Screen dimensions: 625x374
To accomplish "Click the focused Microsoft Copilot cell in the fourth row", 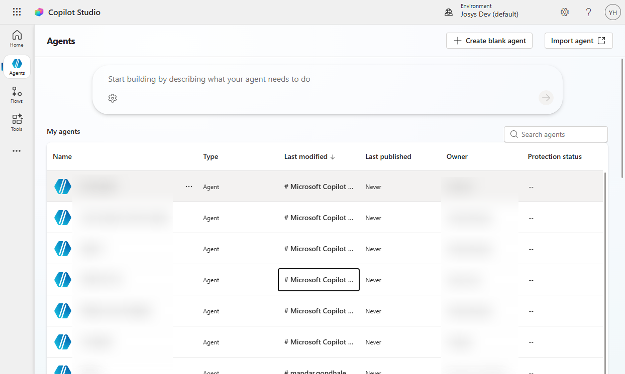I will [x=319, y=280].
